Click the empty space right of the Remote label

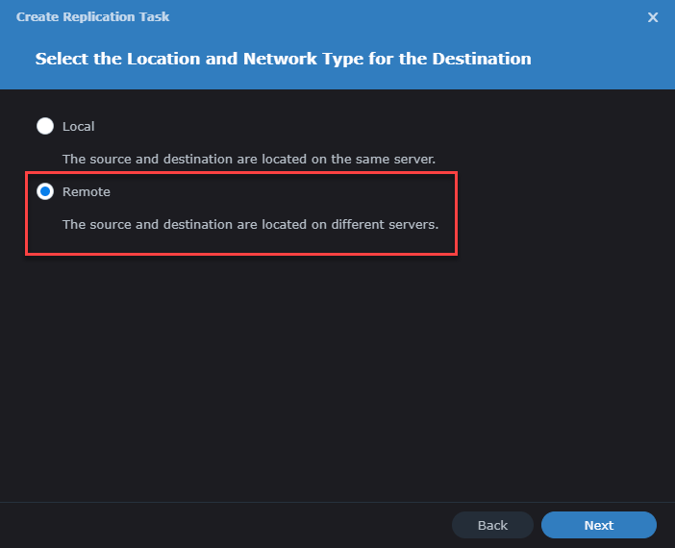[288, 192]
